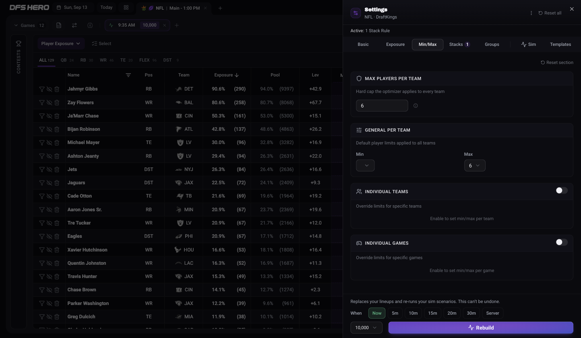Click the Today button
The width and height of the screenshot is (581, 338).
[x=106, y=8]
